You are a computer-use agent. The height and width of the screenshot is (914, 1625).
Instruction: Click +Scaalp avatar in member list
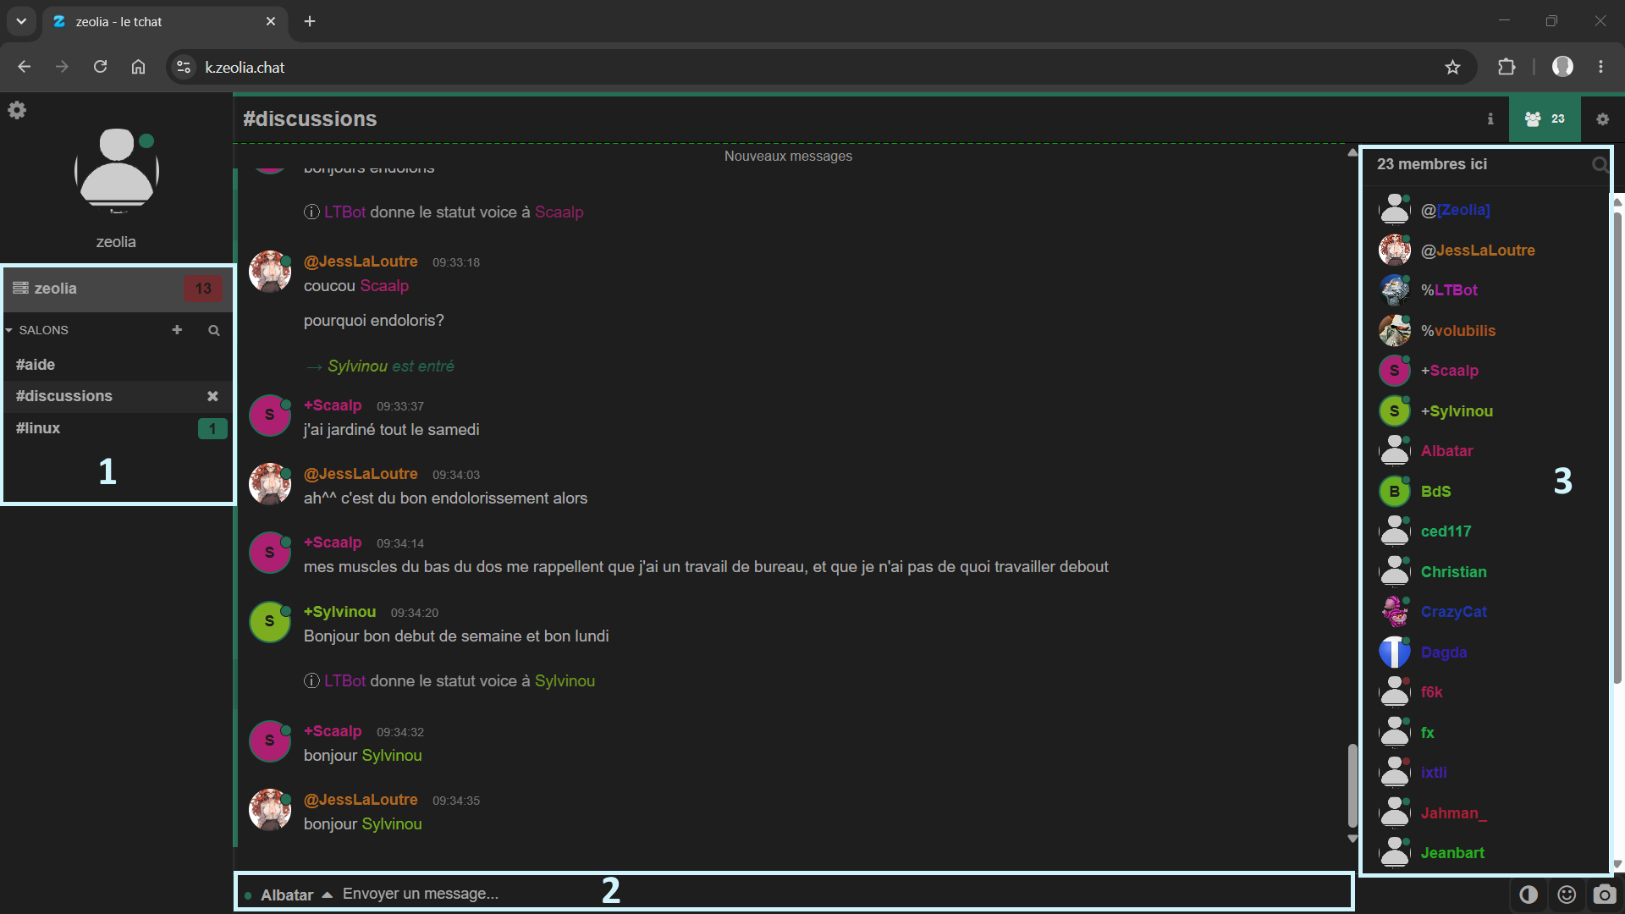(x=1395, y=371)
